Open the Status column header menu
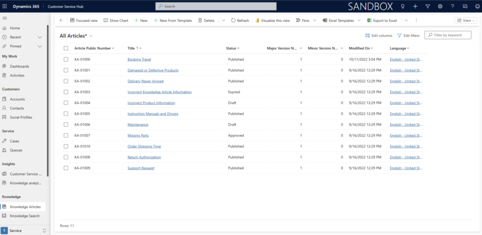The image size is (482, 235). pyautogui.click(x=233, y=48)
